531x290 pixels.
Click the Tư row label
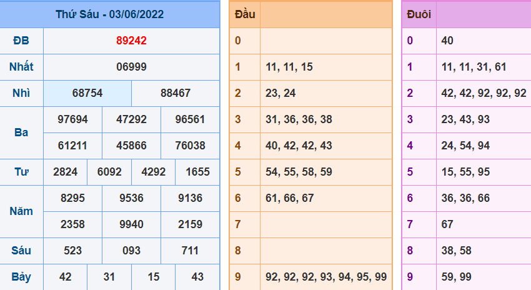[21, 172]
